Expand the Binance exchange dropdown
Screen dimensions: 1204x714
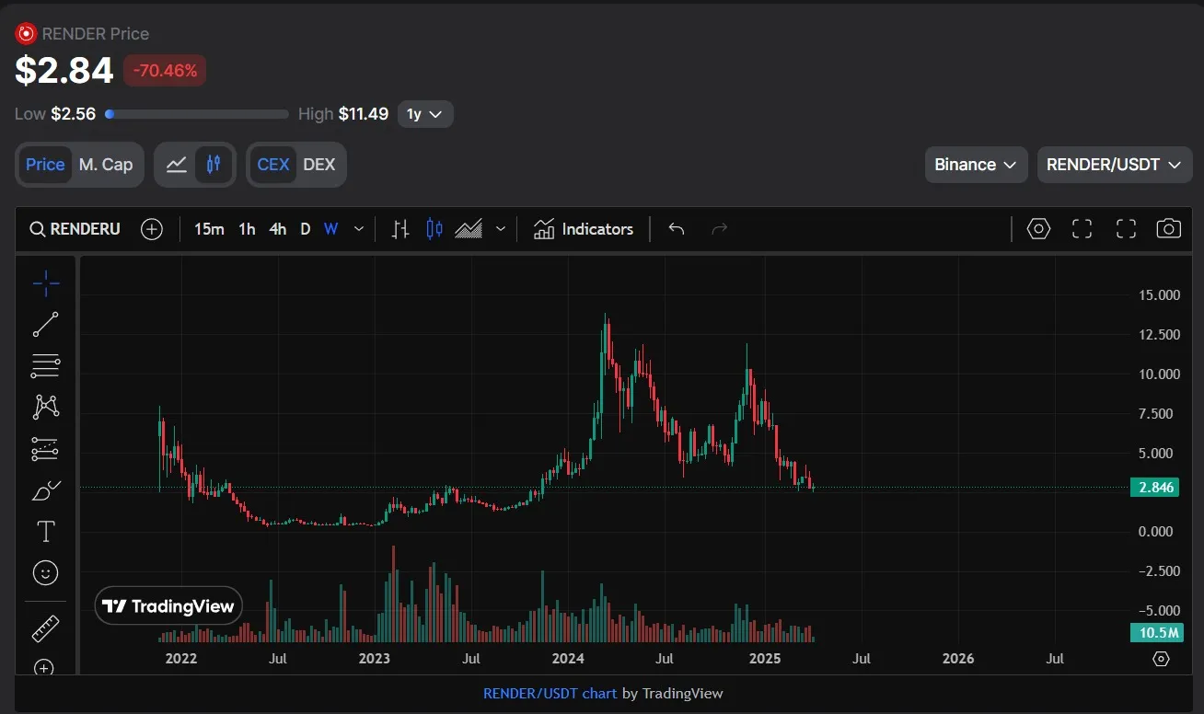pyautogui.click(x=975, y=165)
